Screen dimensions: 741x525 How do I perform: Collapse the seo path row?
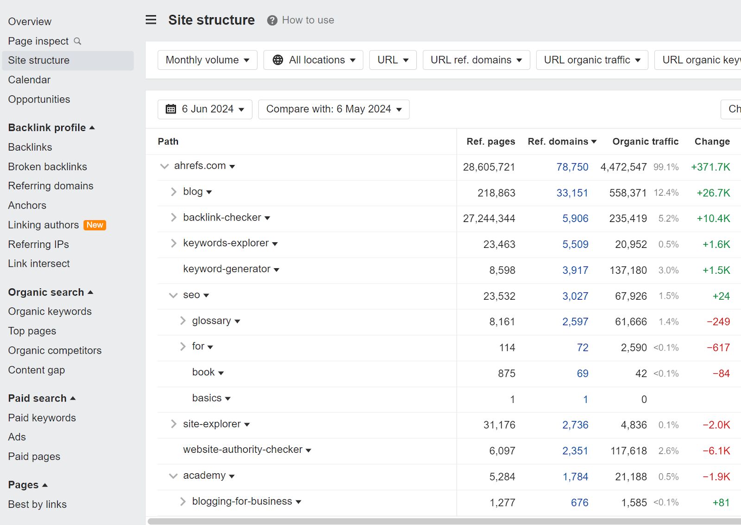(x=173, y=295)
